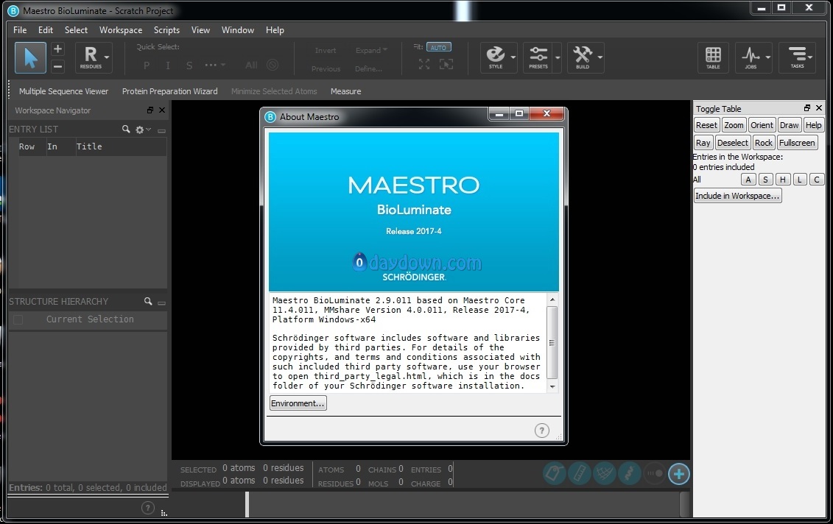
Task: Select the arrow selection tool
Action: [x=30, y=58]
